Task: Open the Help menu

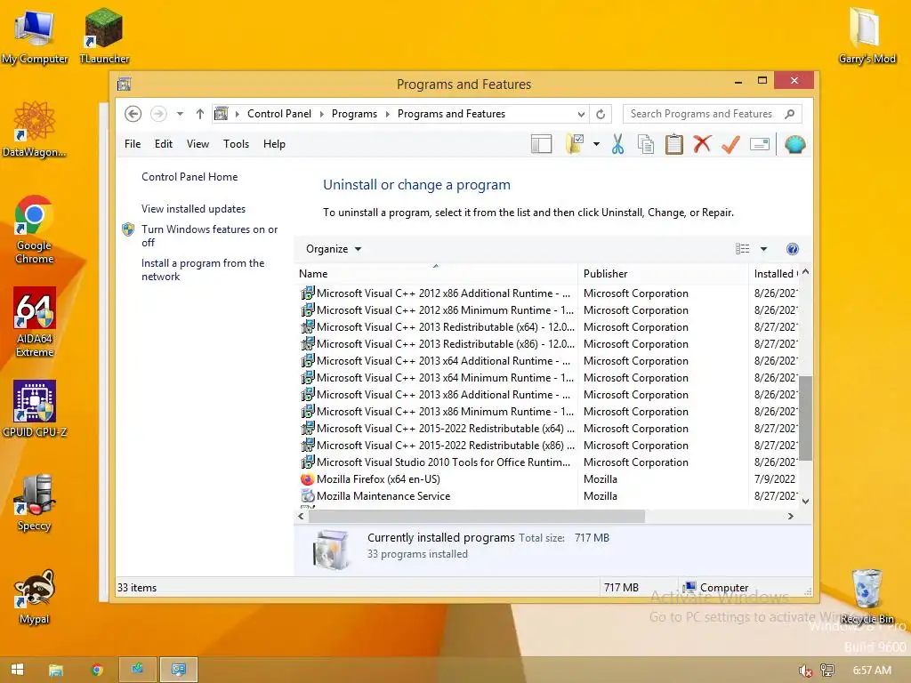Action: point(274,144)
